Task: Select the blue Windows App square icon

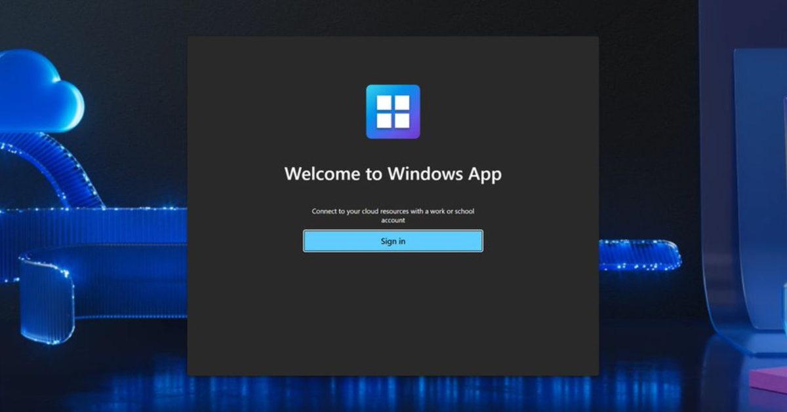Action: tap(393, 111)
